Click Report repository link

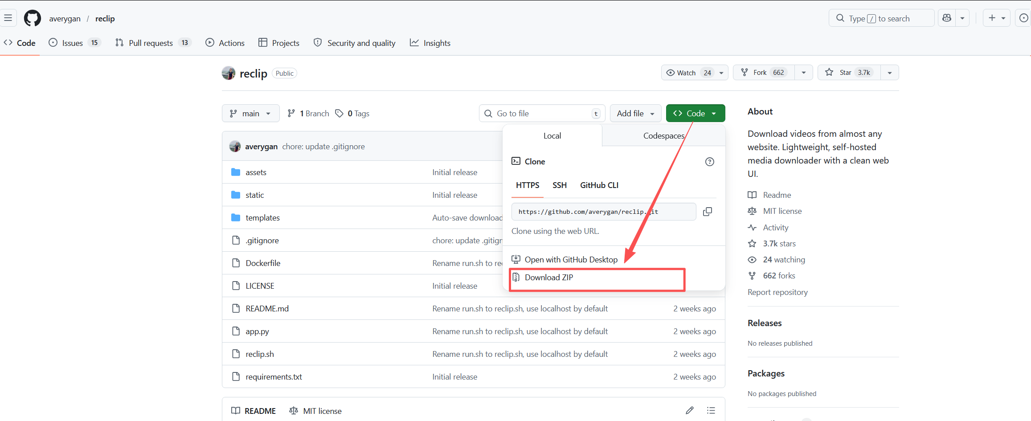click(x=778, y=292)
